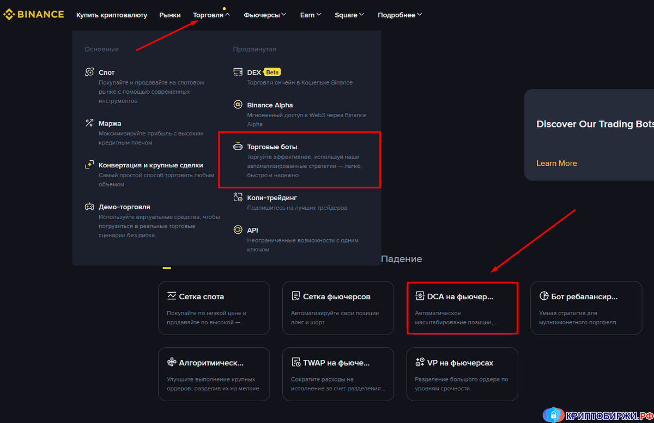Open Купить криптовалюту in the top navigation

112,15
